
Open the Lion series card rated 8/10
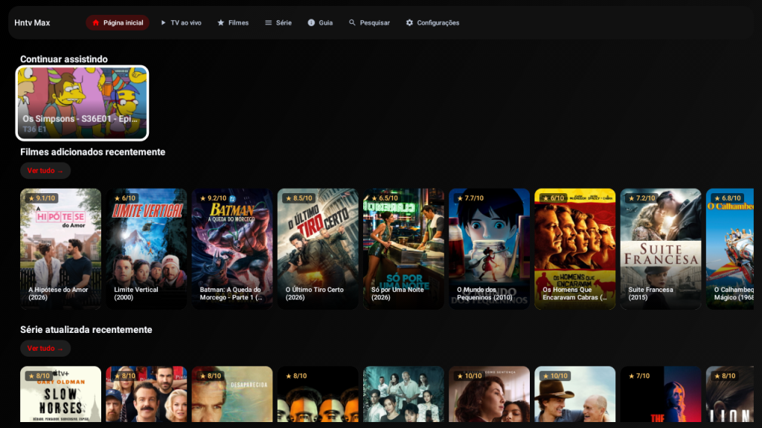coord(730,394)
